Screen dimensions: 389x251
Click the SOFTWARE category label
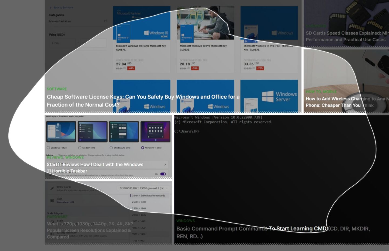(x=57, y=89)
